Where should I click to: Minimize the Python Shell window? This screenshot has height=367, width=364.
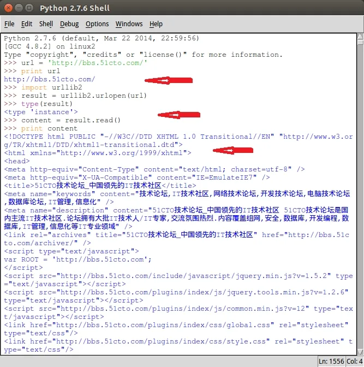pyautogui.click(x=19, y=8)
